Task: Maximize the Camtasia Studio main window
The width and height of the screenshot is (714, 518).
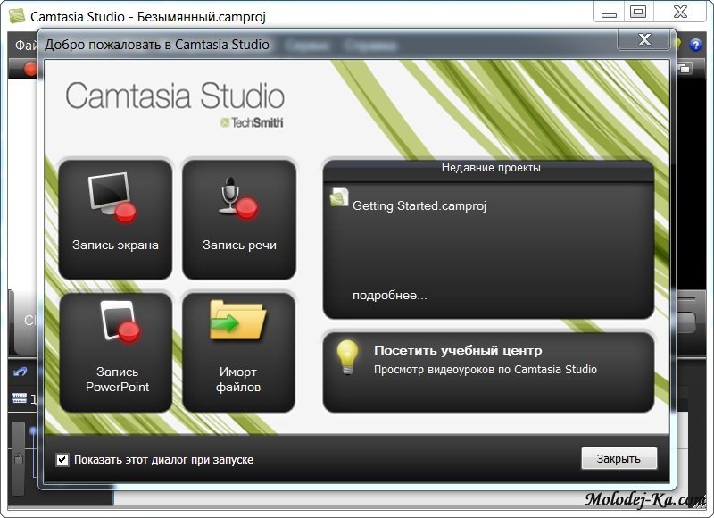Action: pyautogui.click(x=638, y=13)
